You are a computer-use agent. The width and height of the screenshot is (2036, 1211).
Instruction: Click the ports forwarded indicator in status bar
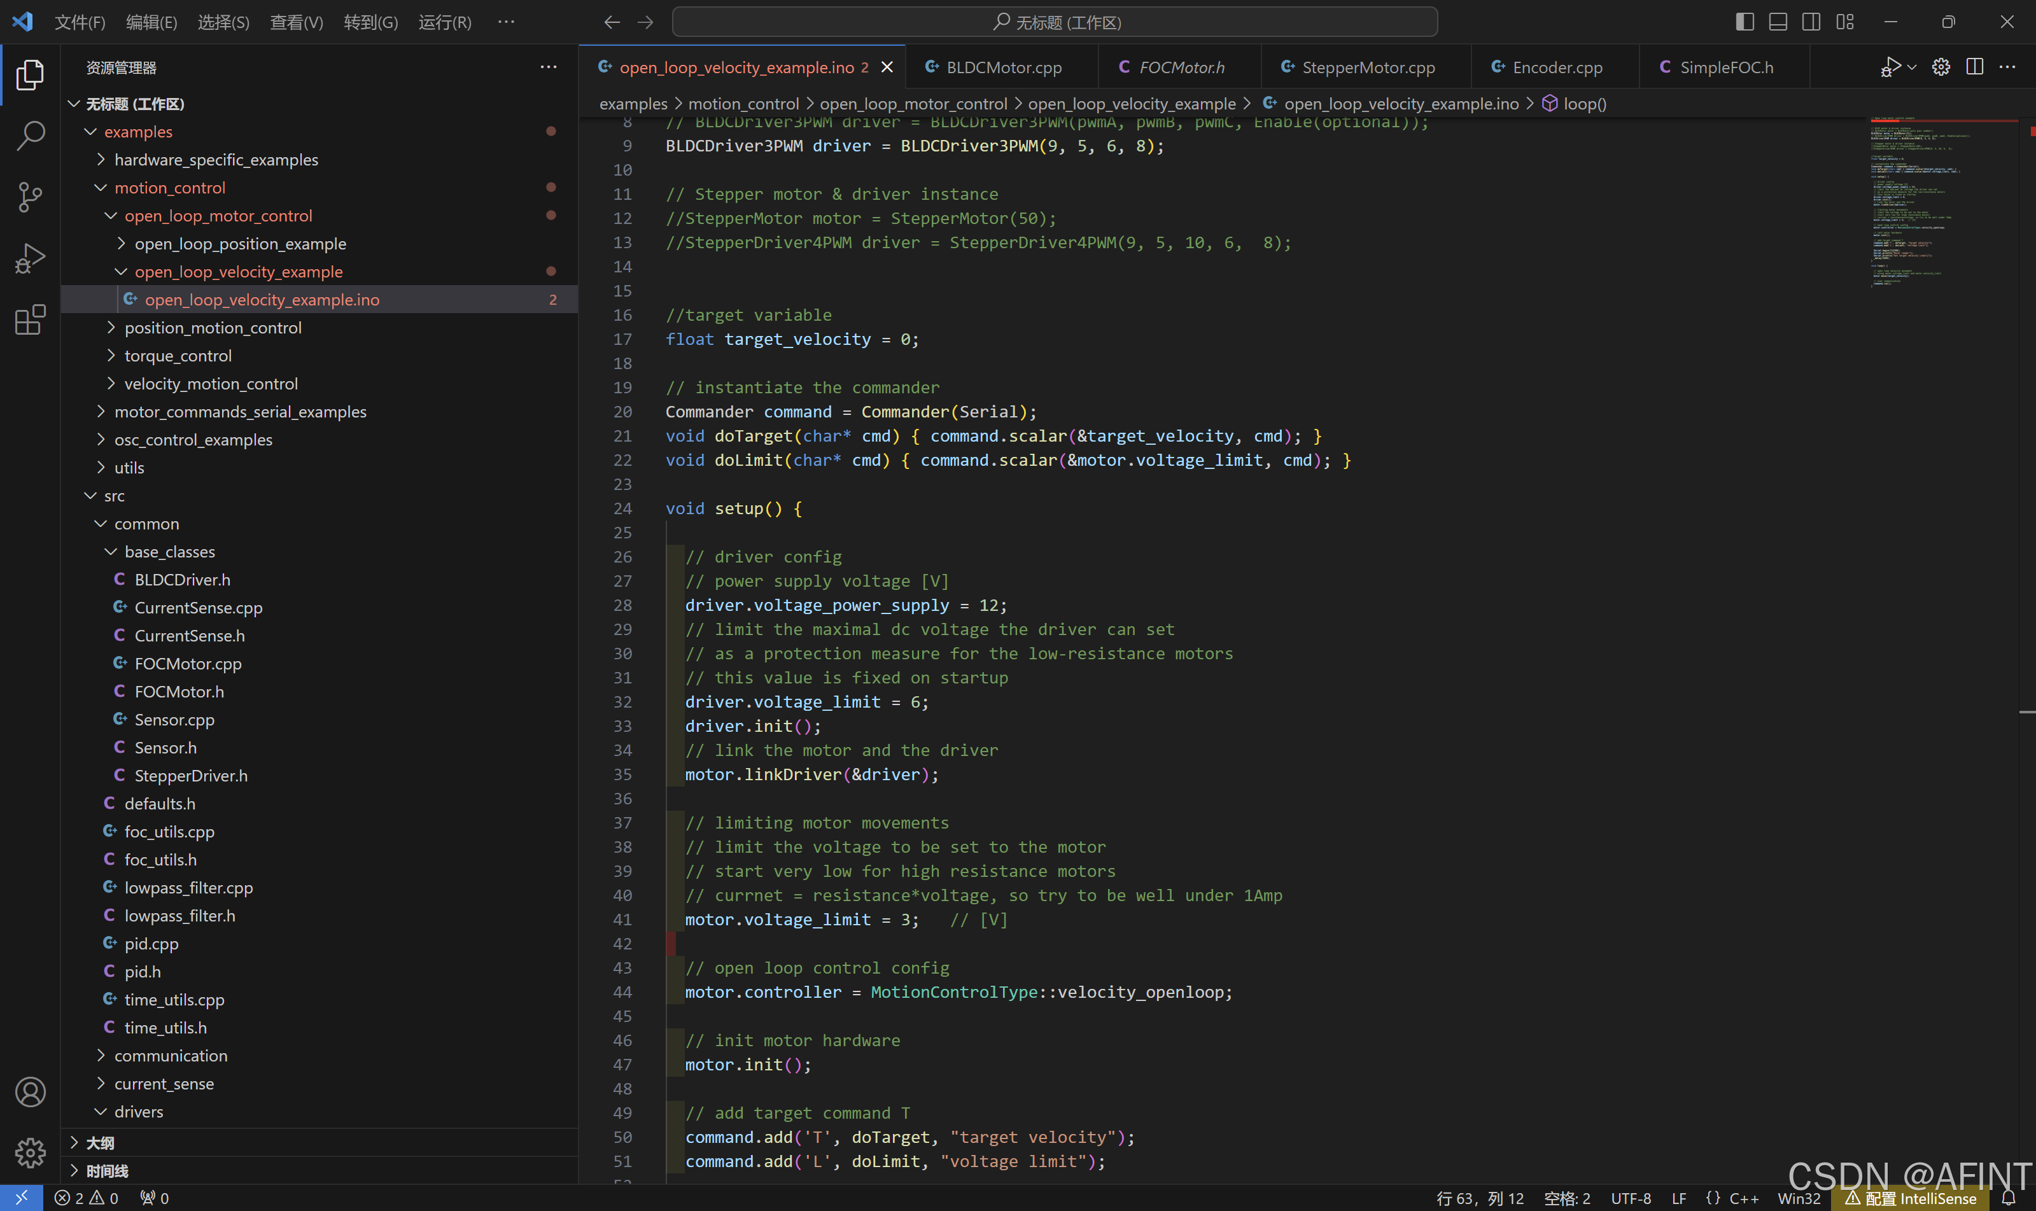point(154,1198)
